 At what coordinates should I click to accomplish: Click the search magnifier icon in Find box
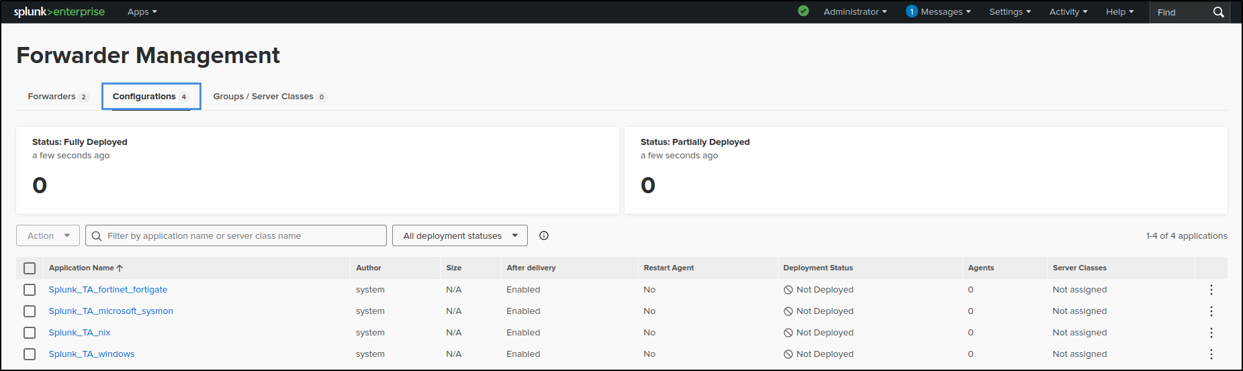(1218, 12)
